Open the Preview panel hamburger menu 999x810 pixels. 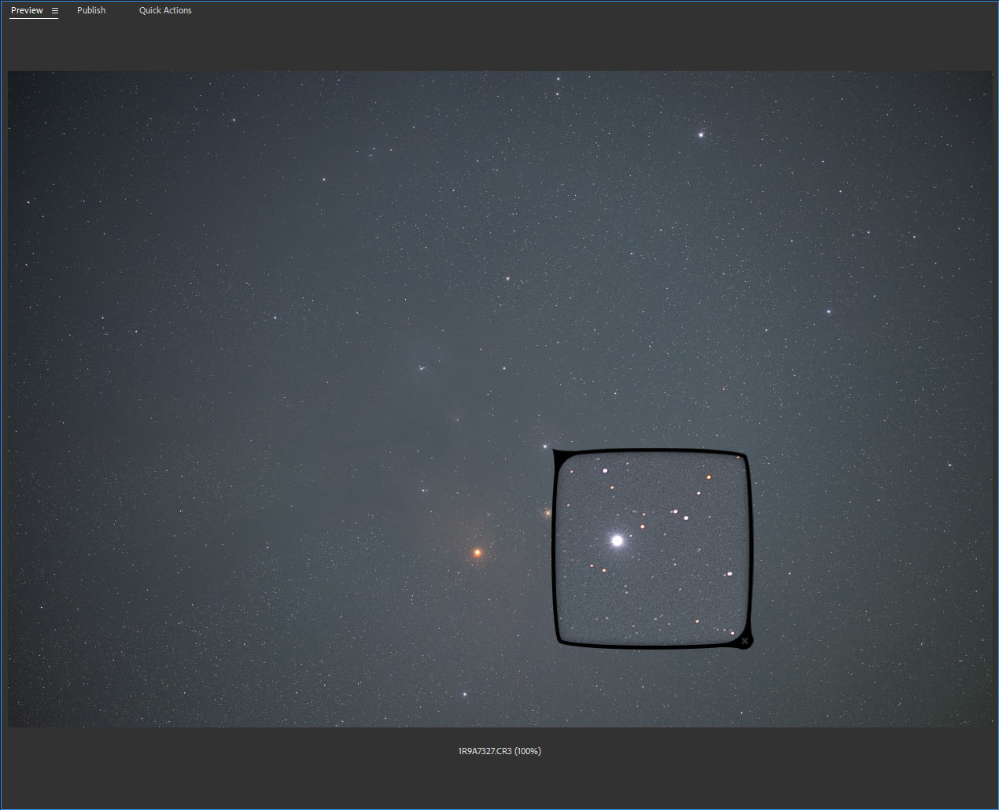[55, 11]
